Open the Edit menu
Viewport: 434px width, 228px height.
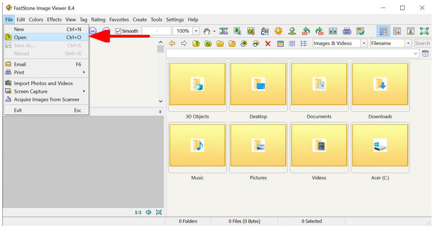(21, 19)
